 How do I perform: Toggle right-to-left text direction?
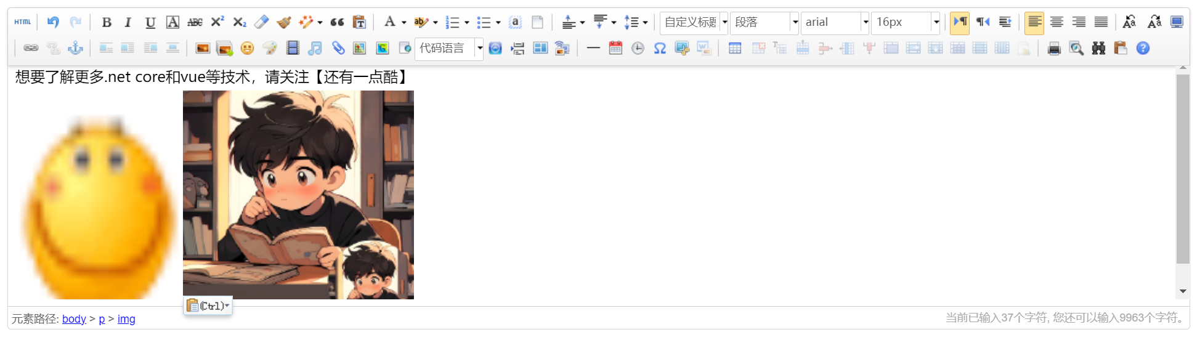(x=983, y=22)
